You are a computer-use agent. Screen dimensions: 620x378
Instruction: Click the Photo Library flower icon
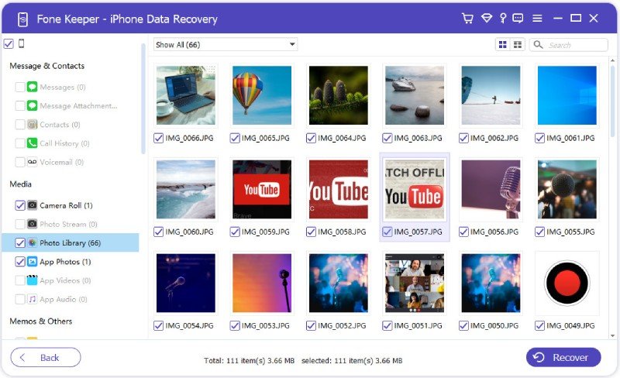coord(32,242)
